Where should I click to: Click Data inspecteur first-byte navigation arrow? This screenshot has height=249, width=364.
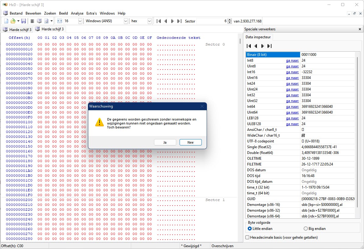point(249,46)
